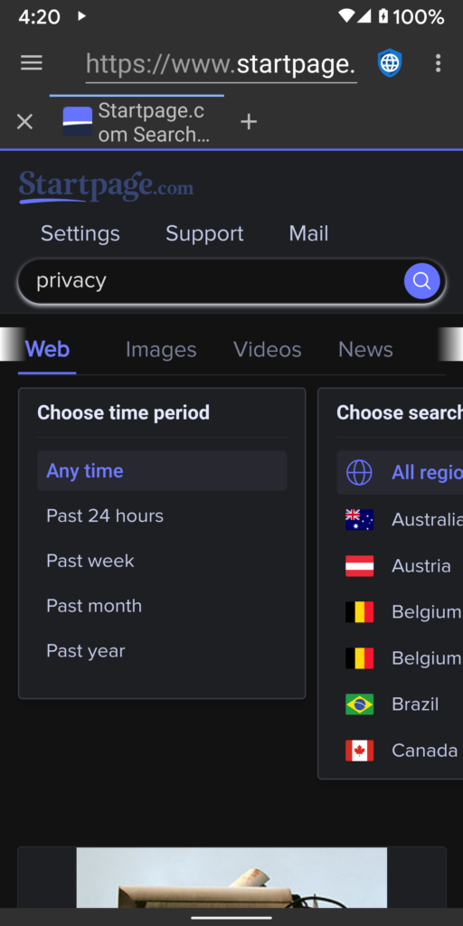Filter results to Past month
This screenshot has height=926, width=463.
click(x=162, y=606)
